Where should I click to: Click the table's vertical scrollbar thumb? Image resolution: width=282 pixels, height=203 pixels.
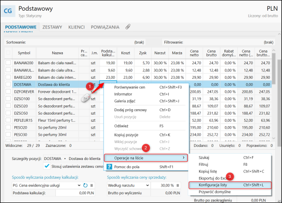(274, 68)
